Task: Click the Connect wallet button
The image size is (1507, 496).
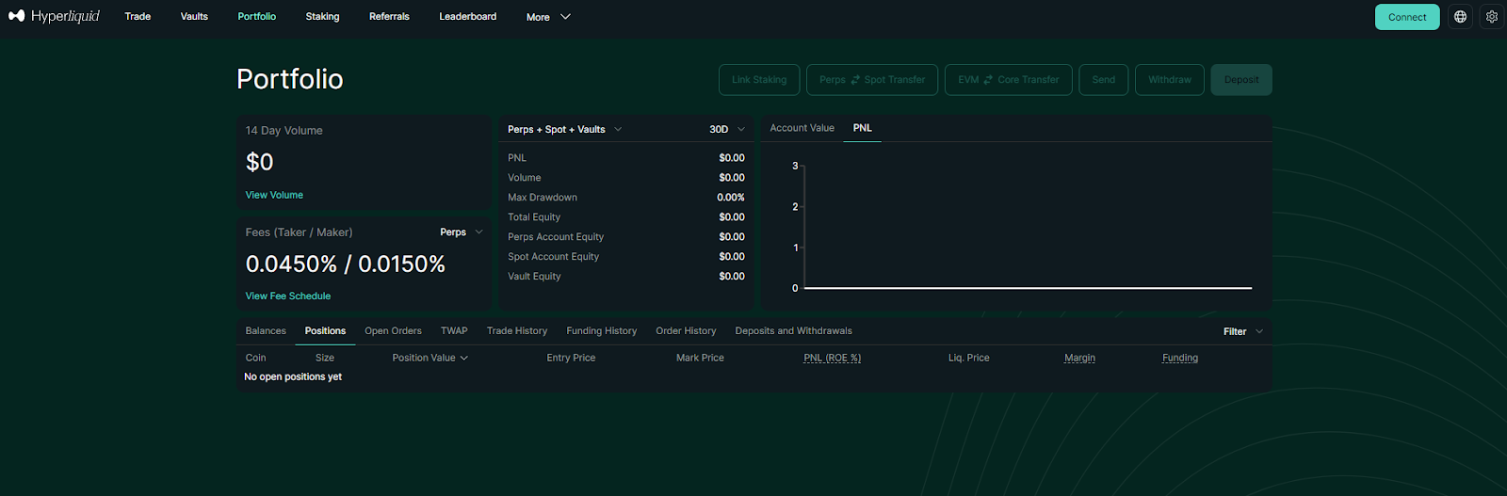Action: pos(1407,17)
